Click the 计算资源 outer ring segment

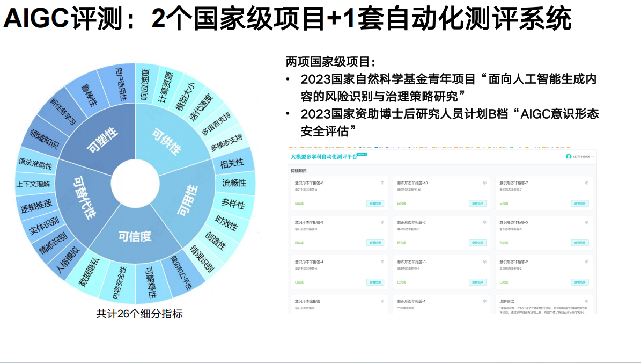[x=165, y=87]
